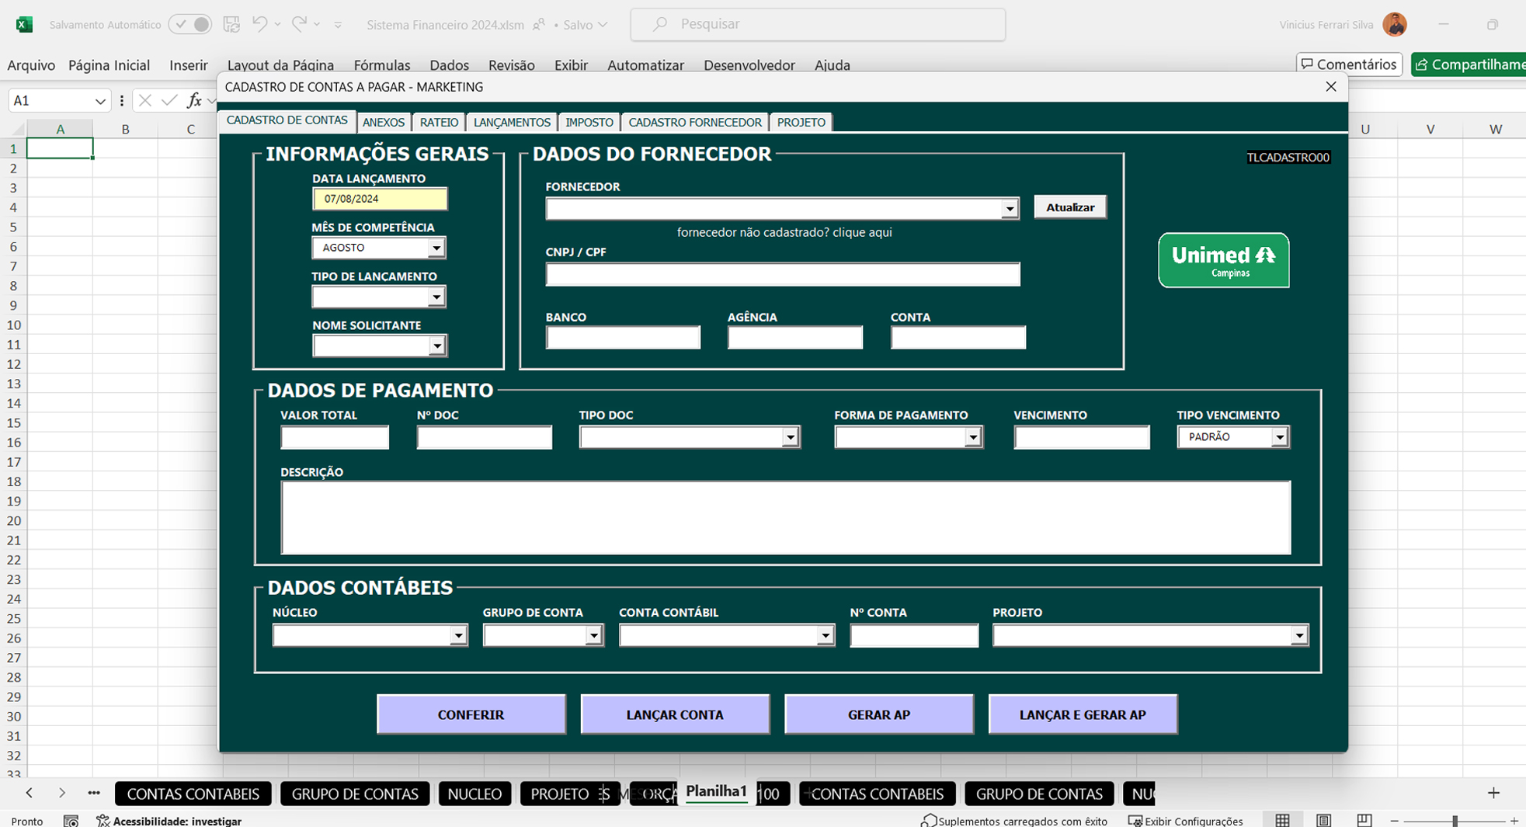Expand the Tipo Doc dropdown
This screenshot has width=1526, height=827.
790,437
